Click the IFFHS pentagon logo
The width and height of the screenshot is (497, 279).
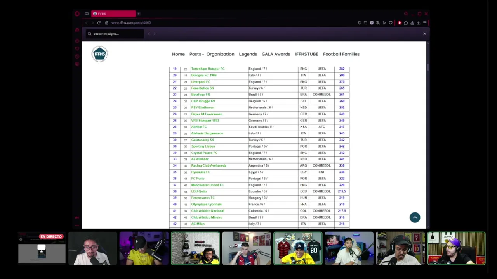tap(100, 54)
